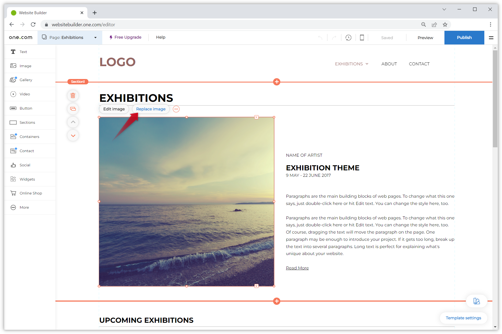Select the beach sunset image
Image resolution: width=502 pixels, height=334 pixels.
(187, 202)
